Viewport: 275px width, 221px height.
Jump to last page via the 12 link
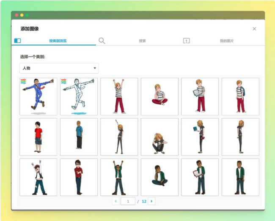tap(144, 202)
